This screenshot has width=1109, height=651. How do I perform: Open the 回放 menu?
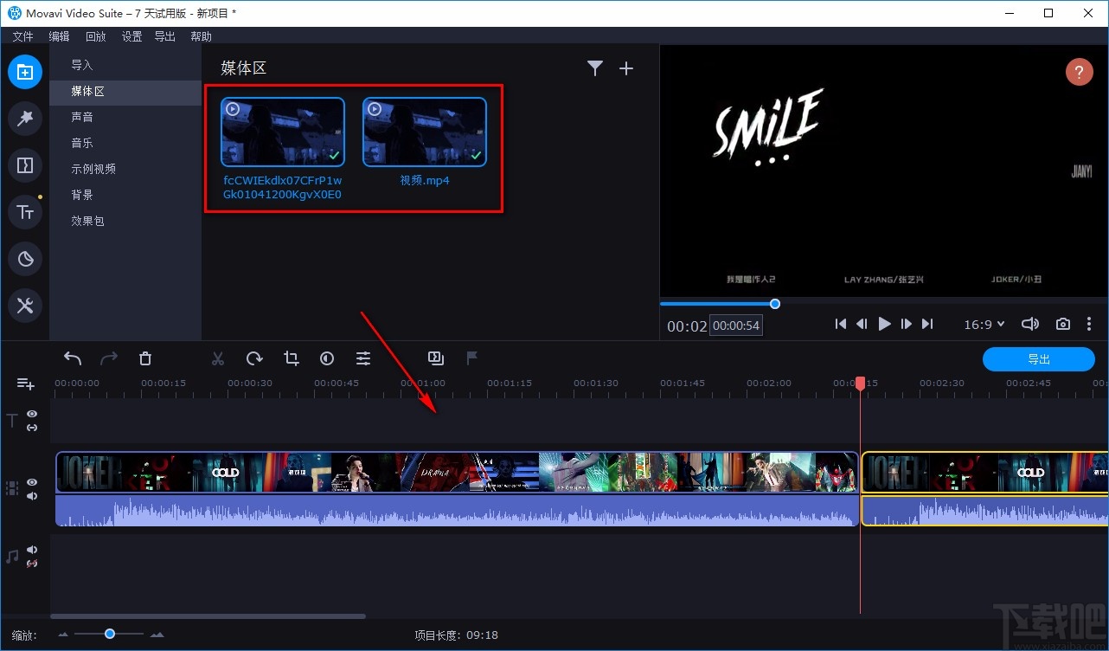pos(95,36)
